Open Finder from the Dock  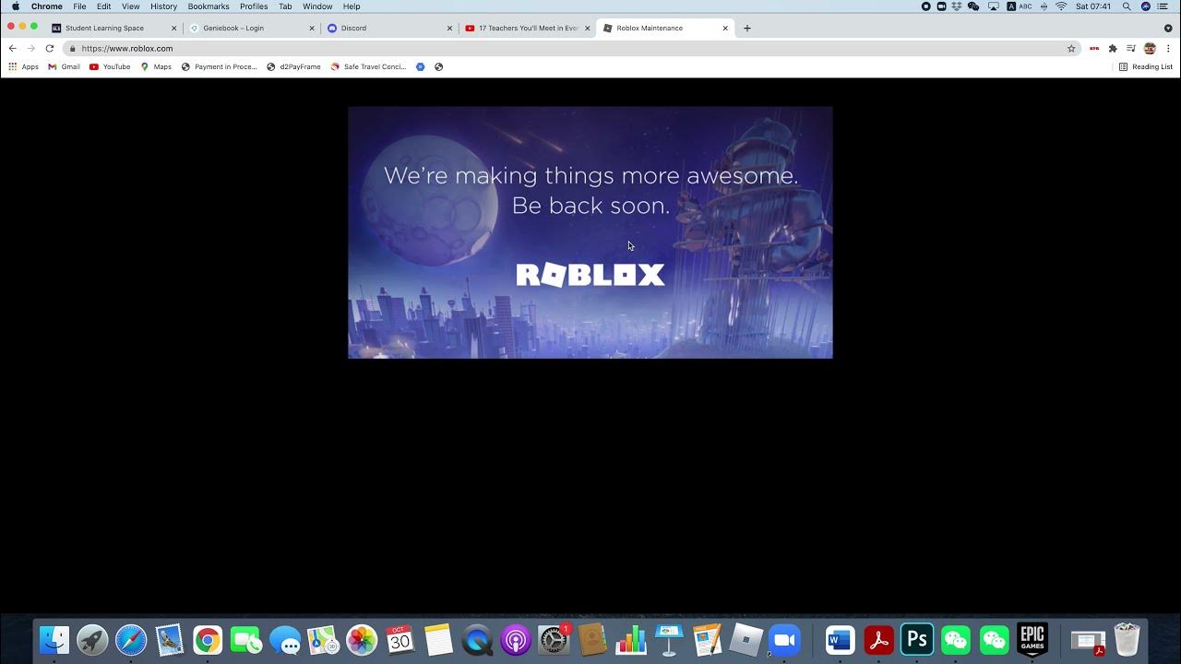point(54,639)
